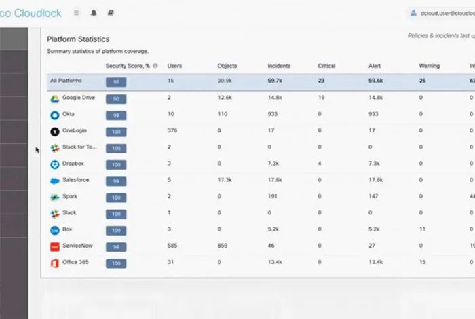475x319 pixels.
Task: Click the user profile avatar icon
Action: 413,13
